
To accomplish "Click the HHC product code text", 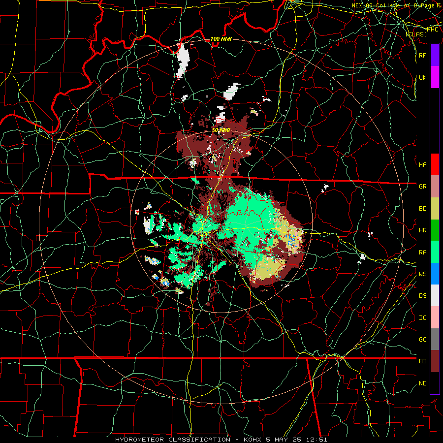I will (433, 29).
